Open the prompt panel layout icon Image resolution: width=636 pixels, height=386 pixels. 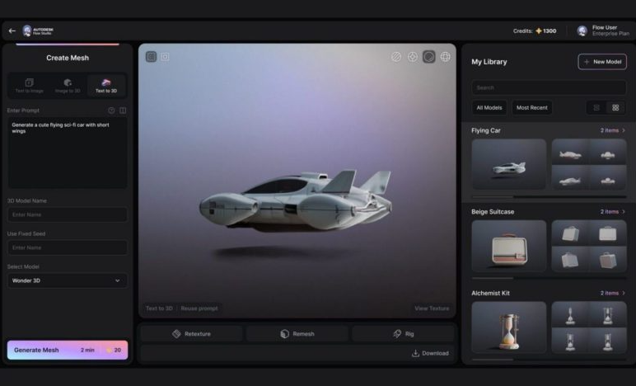pyautogui.click(x=123, y=111)
